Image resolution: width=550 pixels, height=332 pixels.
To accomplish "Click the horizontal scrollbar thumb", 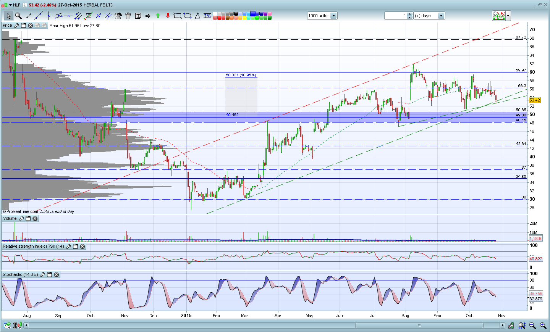I will click(x=419, y=326).
